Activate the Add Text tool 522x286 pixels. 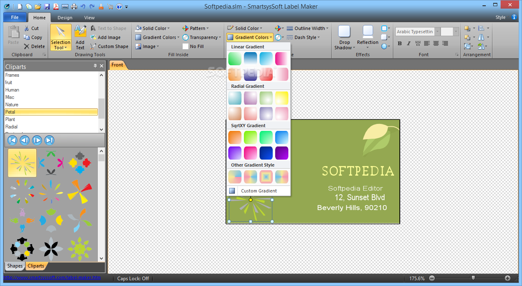point(80,37)
